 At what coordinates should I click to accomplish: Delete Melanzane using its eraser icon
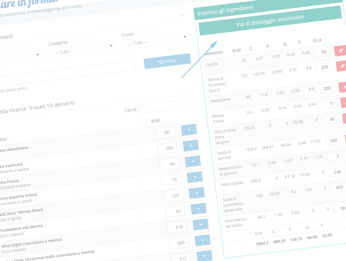coord(343,87)
